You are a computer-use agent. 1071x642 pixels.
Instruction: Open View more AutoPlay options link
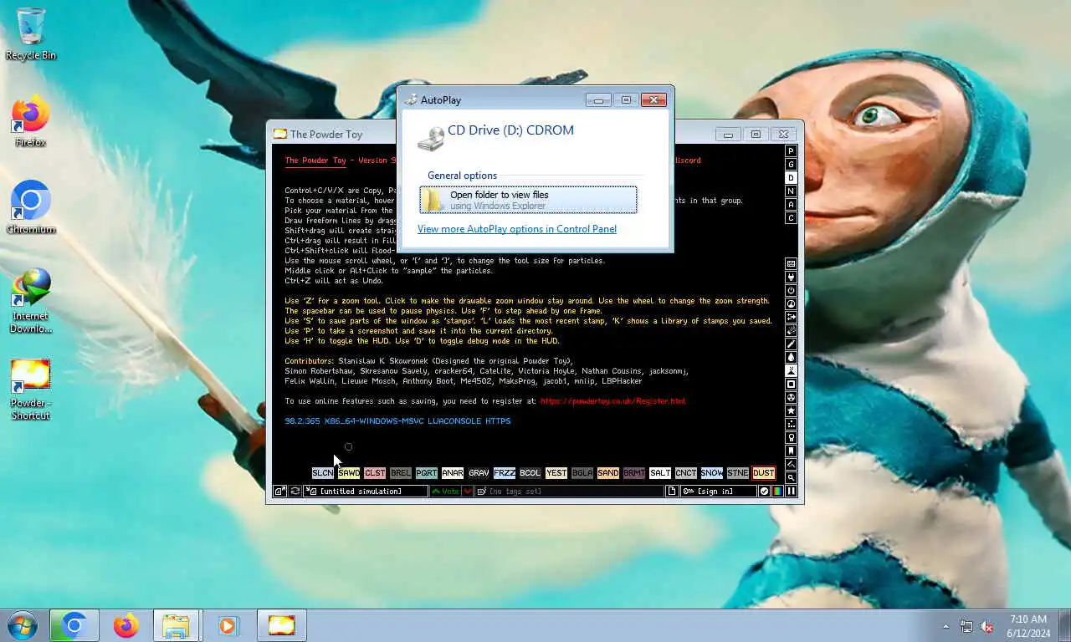click(517, 229)
